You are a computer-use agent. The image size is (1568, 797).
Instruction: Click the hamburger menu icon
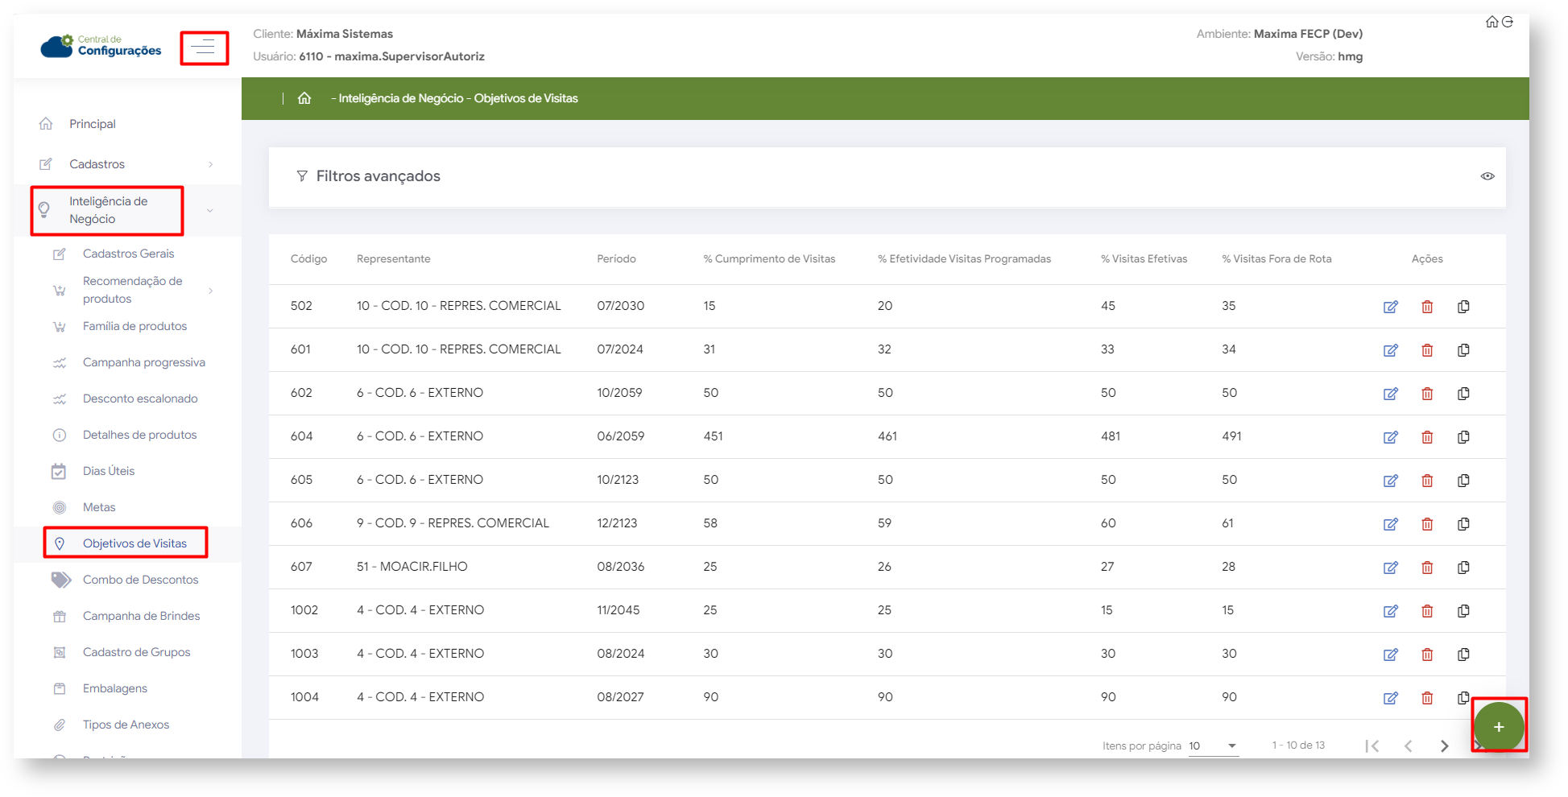point(204,48)
